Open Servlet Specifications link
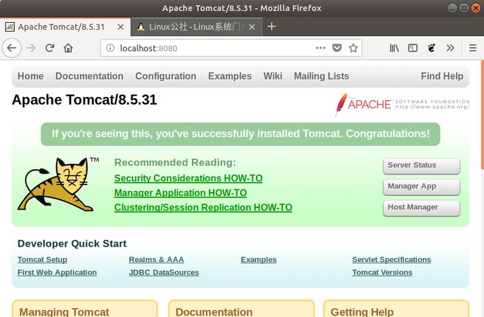 point(392,259)
